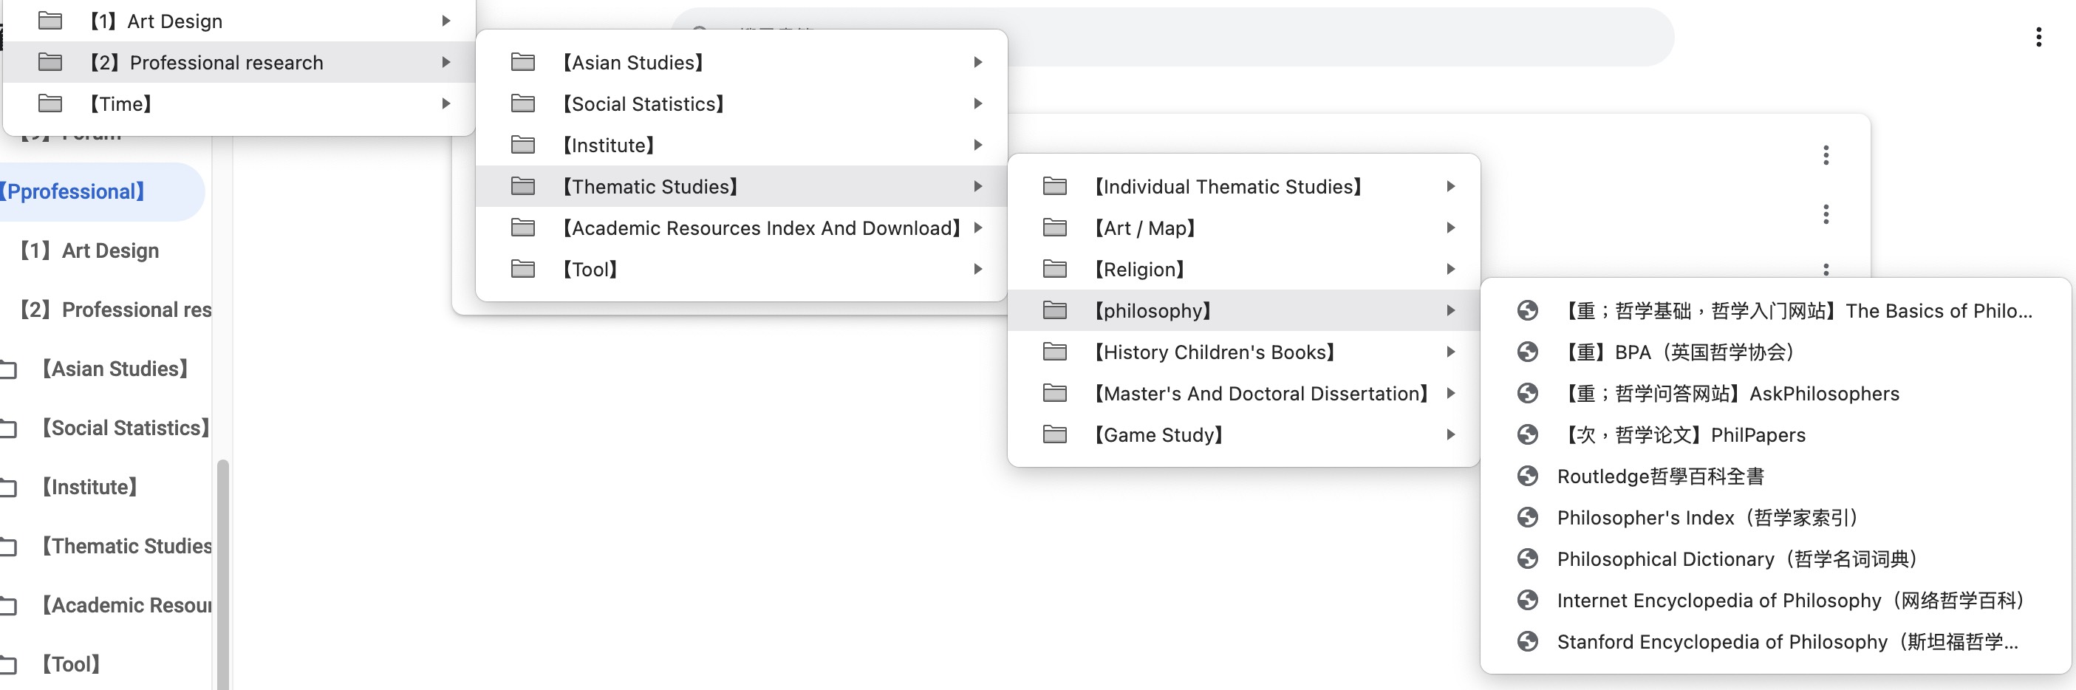
Task: Open the Asian Studies menu folder
Action: coord(632,62)
